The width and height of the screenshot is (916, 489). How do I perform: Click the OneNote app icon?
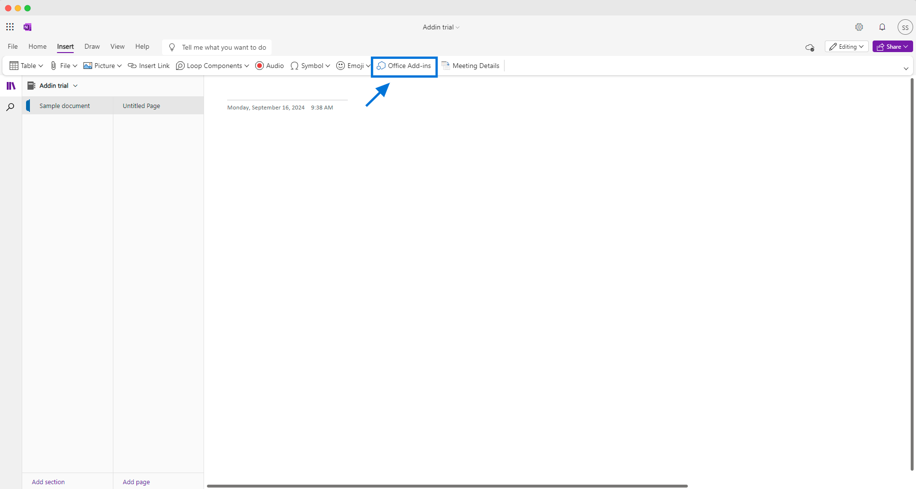point(27,27)
